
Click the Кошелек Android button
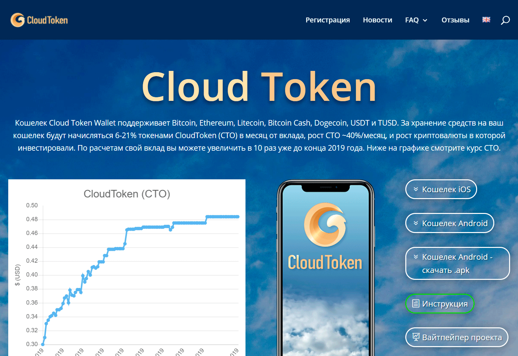[450, 223]
